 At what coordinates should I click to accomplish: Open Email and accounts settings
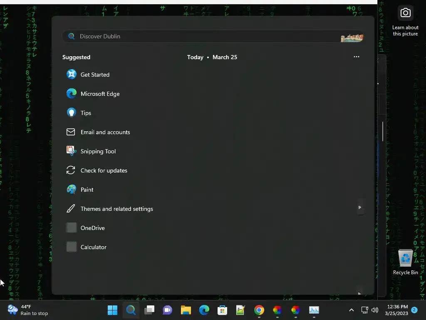98,132
